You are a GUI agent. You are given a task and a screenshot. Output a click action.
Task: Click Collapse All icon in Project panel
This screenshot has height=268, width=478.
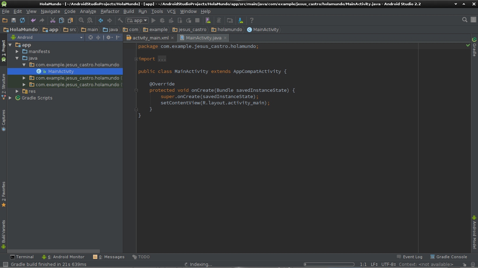[98, 37]
